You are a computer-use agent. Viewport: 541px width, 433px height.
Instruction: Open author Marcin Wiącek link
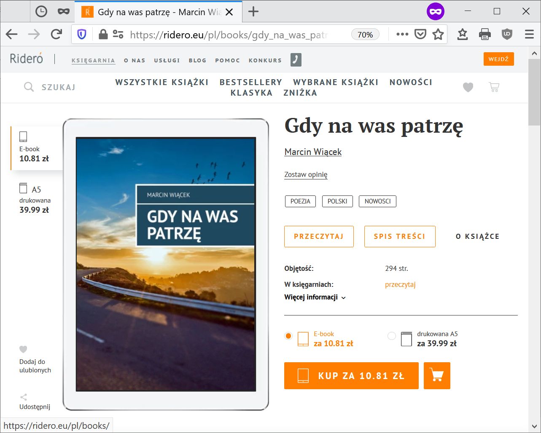313,152
